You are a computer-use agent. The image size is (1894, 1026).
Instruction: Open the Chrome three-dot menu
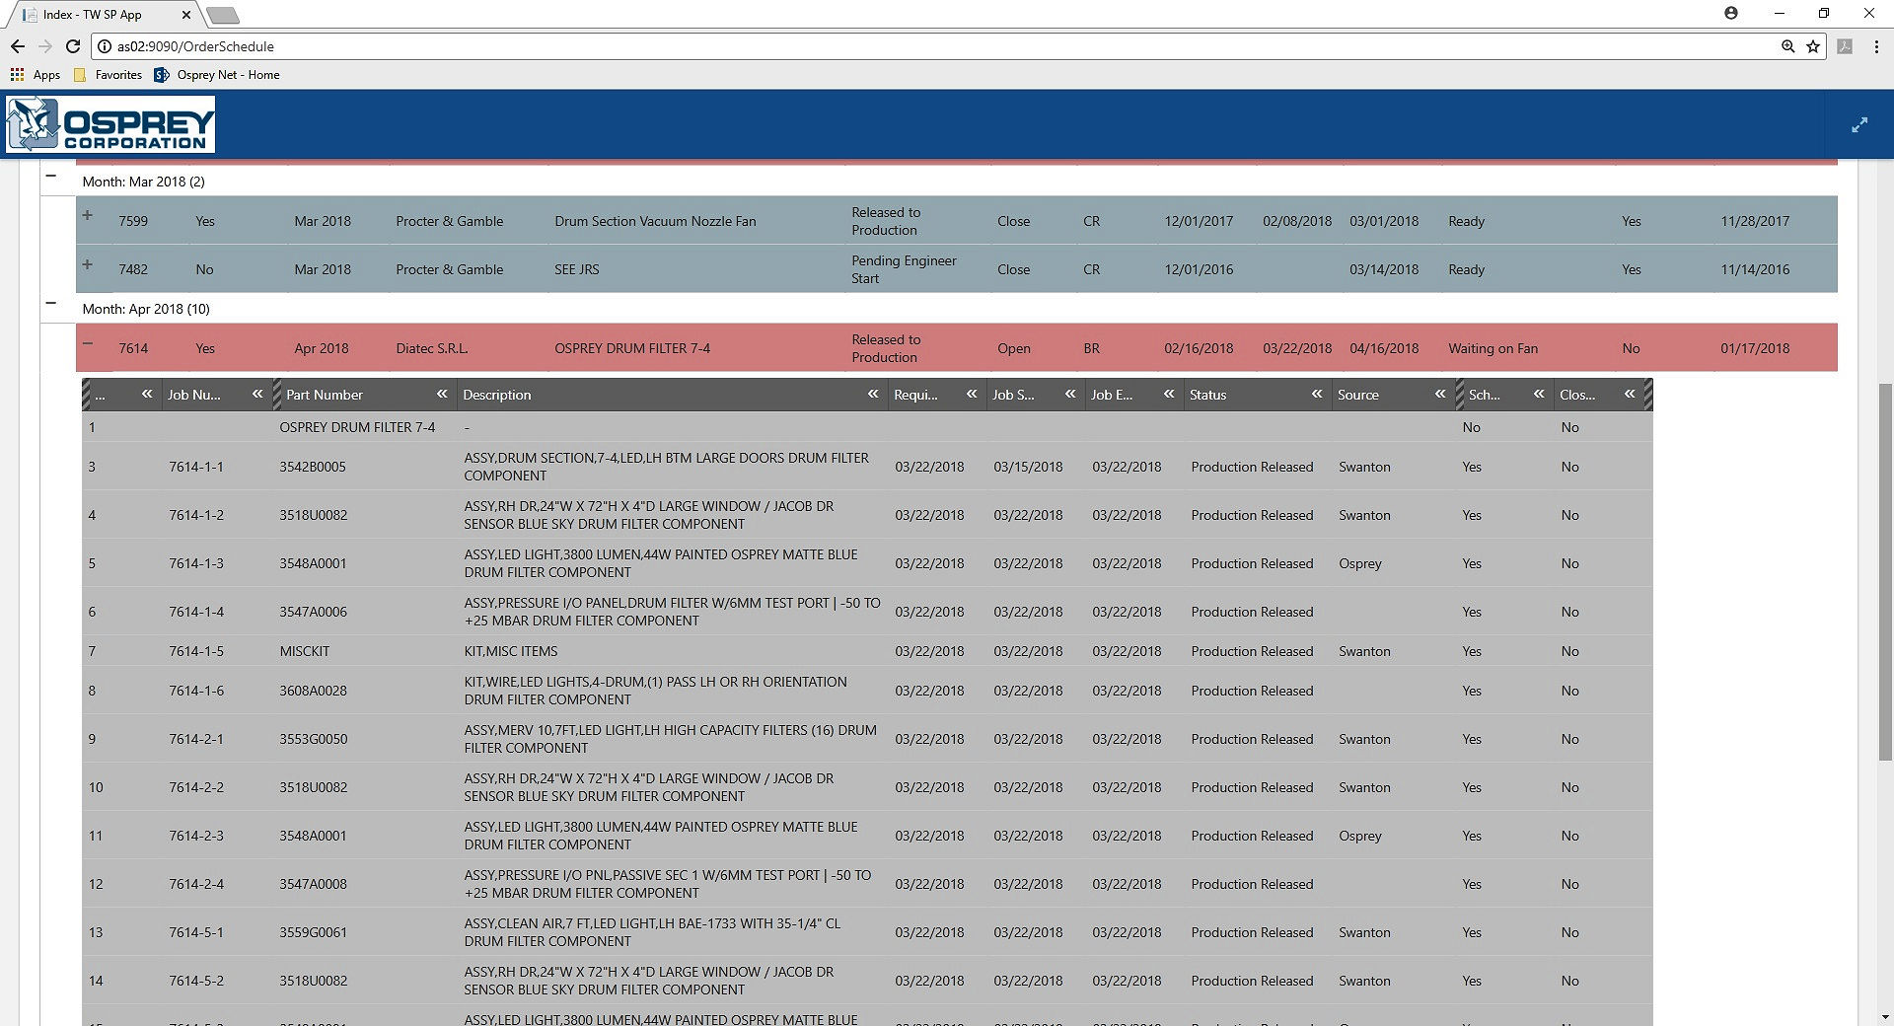tap(1876, 46)
